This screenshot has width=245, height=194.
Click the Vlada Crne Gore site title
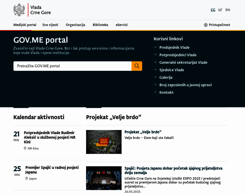click(41, 10)
